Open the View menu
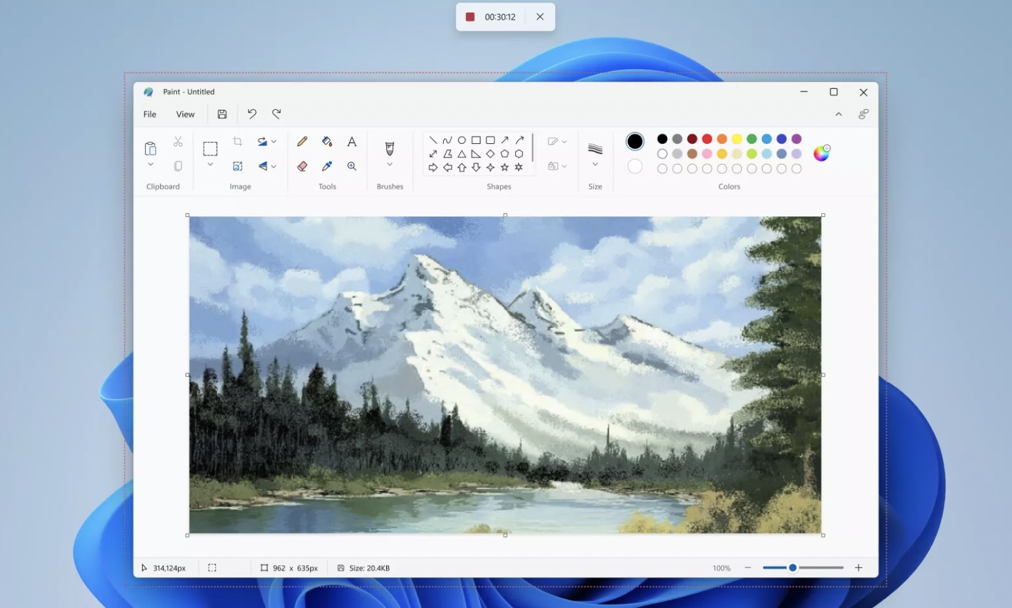Image resolution: width=1012 pixels, height=608 pixels. pyautogui.click(x=185, y=114)
